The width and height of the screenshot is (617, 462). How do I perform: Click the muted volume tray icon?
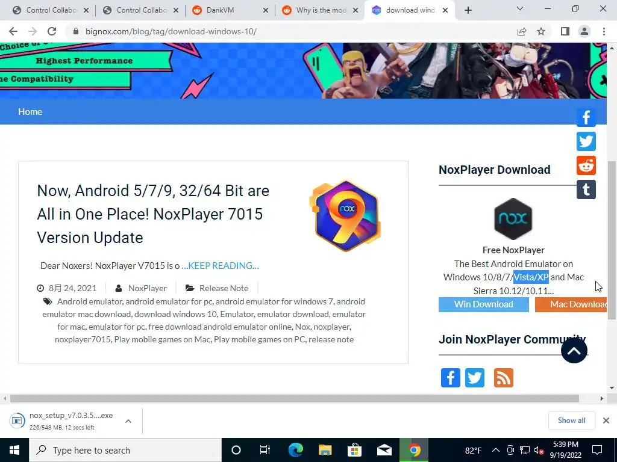pos(539,450)
